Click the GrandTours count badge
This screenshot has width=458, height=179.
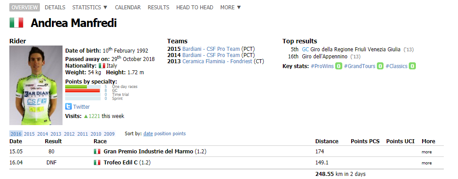point(380,66)
